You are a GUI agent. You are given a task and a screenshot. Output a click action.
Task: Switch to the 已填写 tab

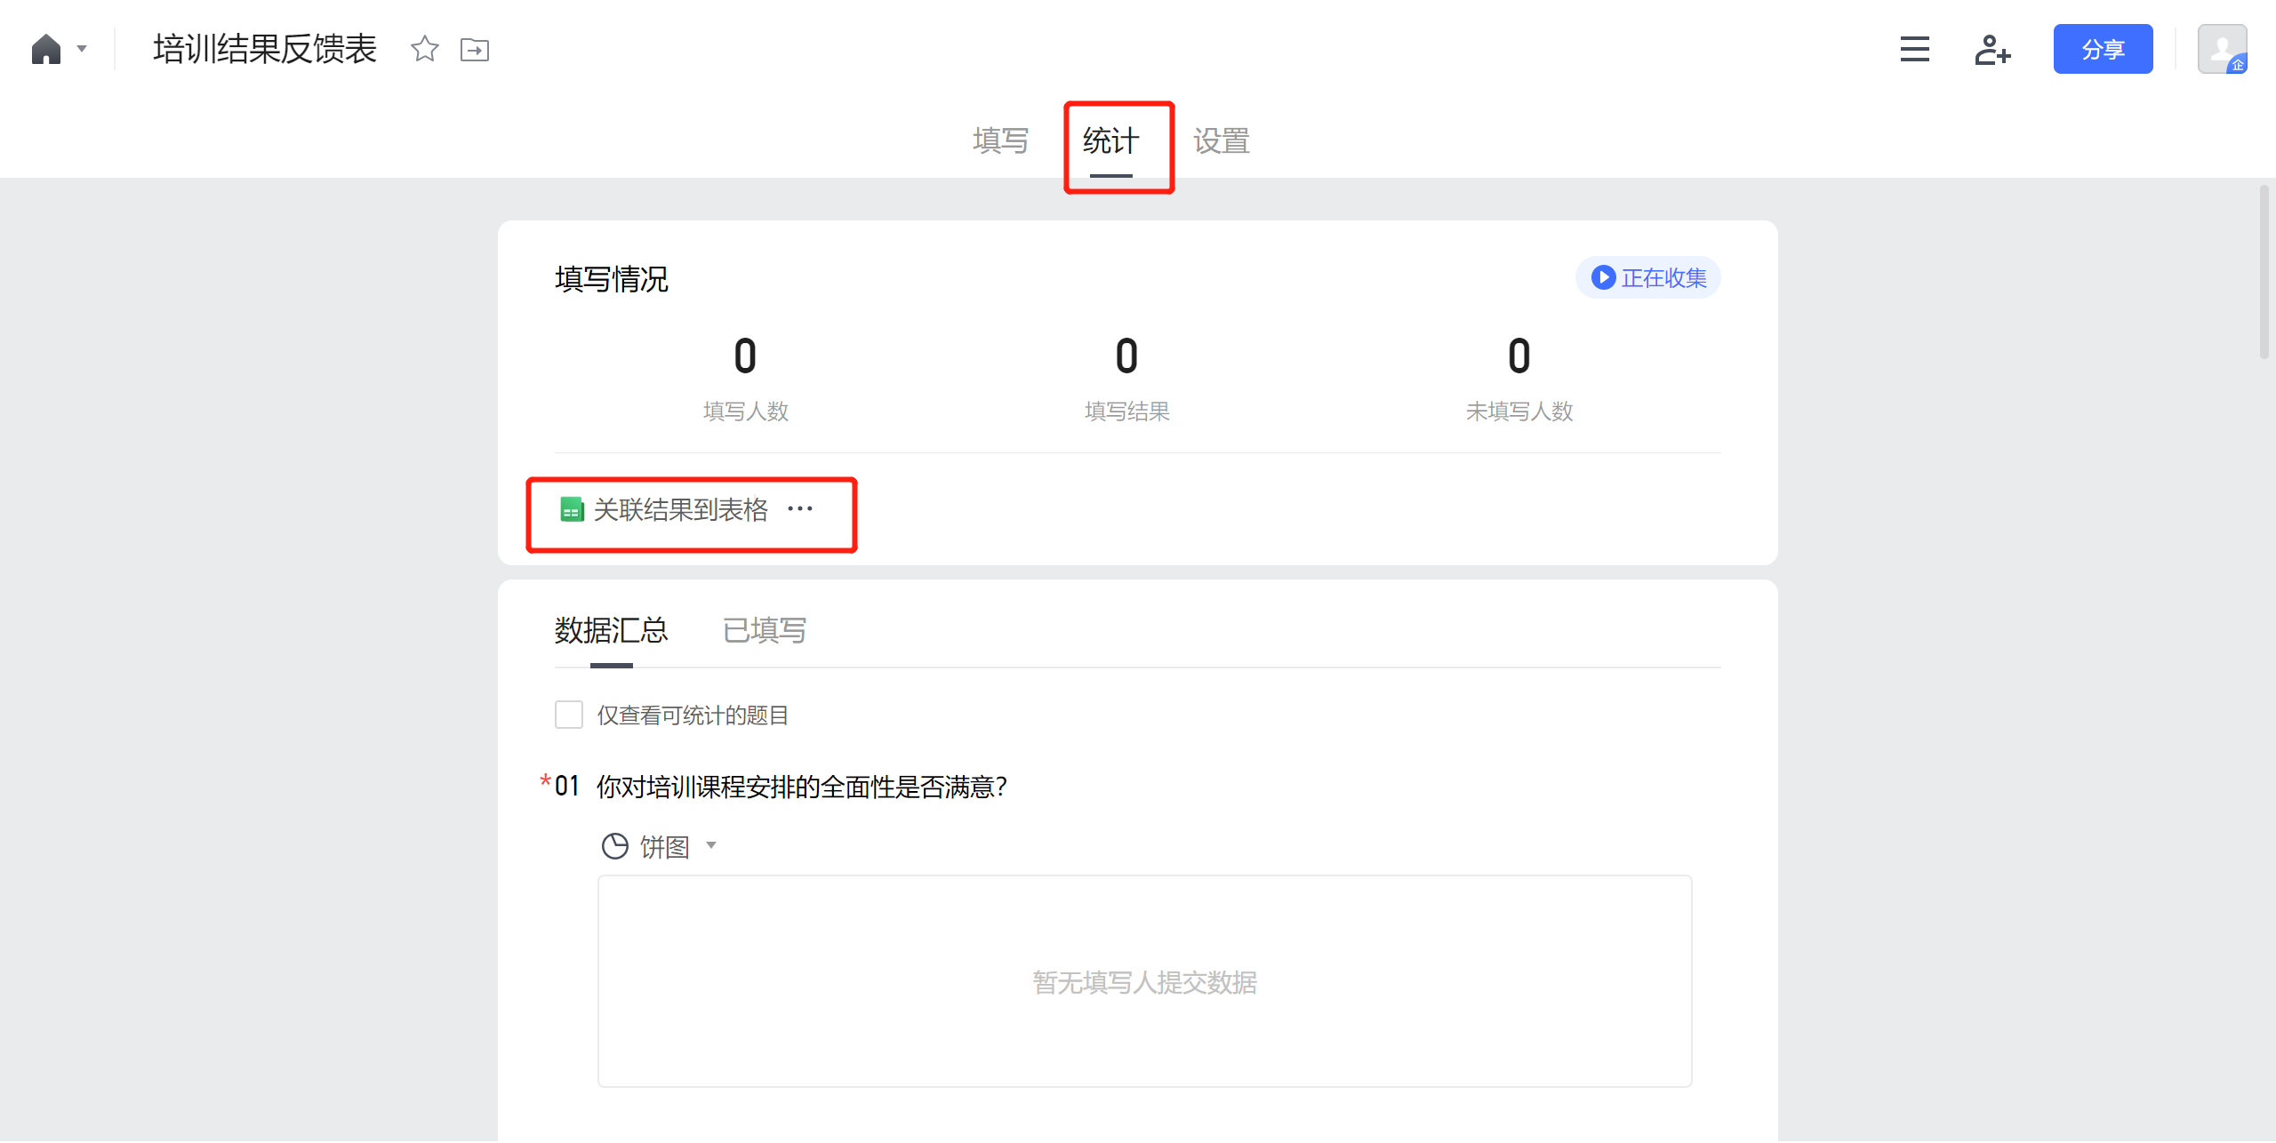[x=764, y=630]
